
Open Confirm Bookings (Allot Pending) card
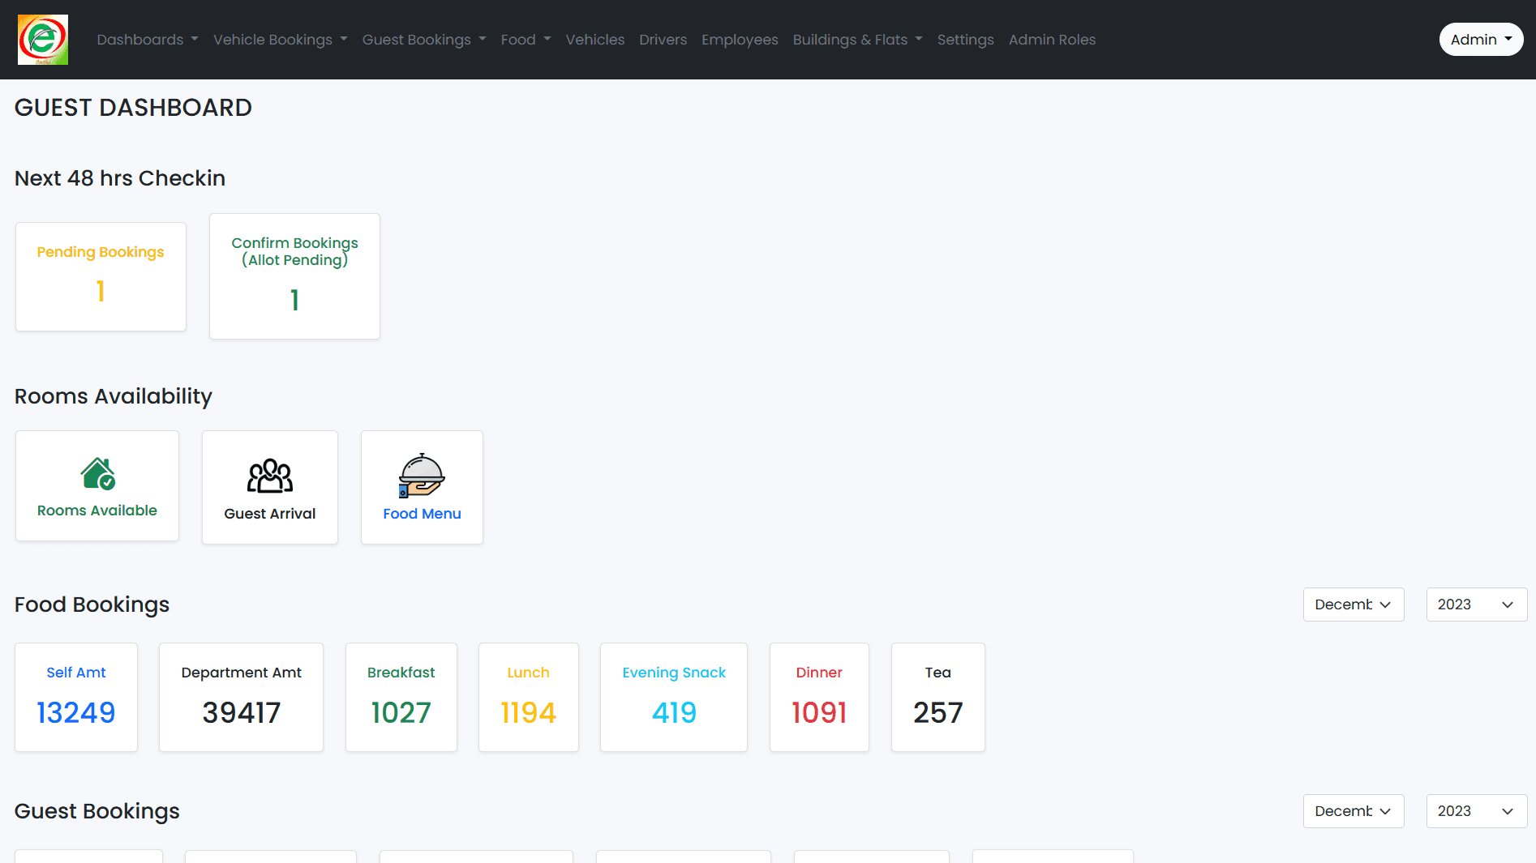point(294,276)
